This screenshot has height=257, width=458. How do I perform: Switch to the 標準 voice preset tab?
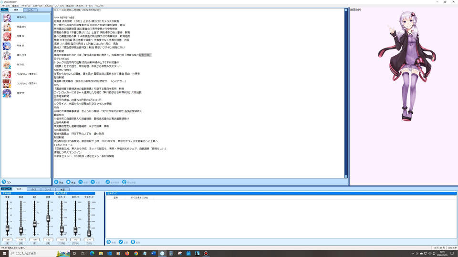[16, 10]
